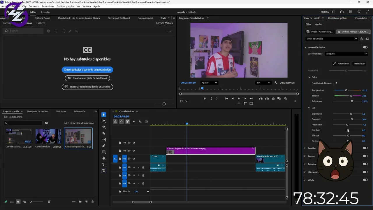Select the Slip tool
The width and height of the screenshot is (373, 210).
104,140
